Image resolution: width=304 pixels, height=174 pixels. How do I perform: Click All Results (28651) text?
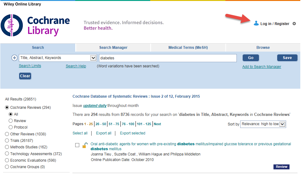[21, 99]
